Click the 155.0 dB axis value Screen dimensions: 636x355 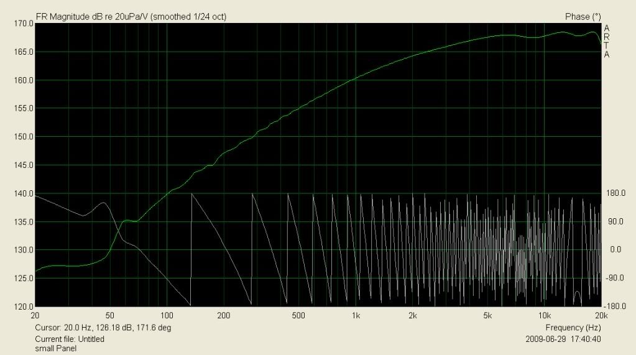click(x=25, y=108)
